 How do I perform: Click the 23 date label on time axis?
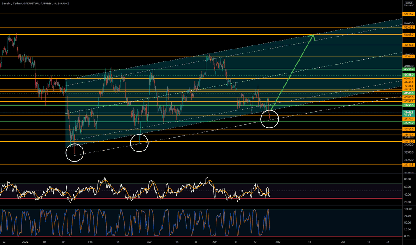(196, 242)
